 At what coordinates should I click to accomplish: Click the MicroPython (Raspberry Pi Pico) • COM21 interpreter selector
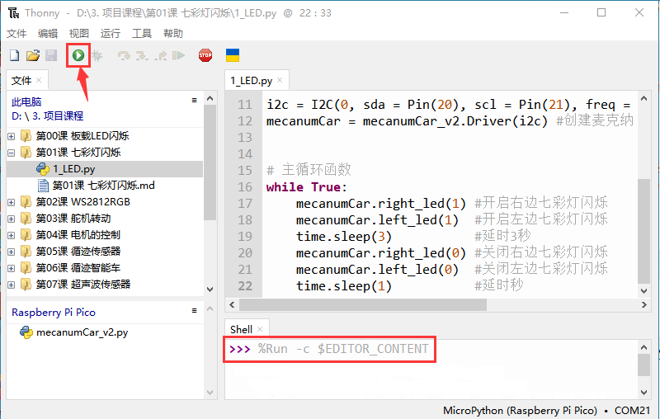tap(546, 410)
